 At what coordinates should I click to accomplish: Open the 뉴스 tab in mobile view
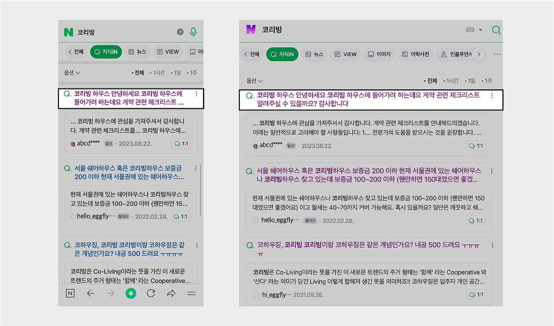pos(138,52)
